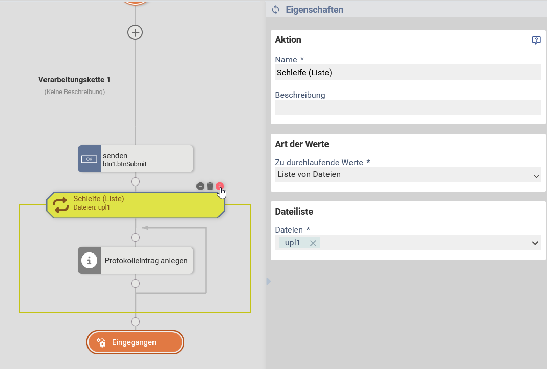This screenshot has height=369, width=547.
Task: Click into the Beschreibung text field
Action: [x=408, y=107]
